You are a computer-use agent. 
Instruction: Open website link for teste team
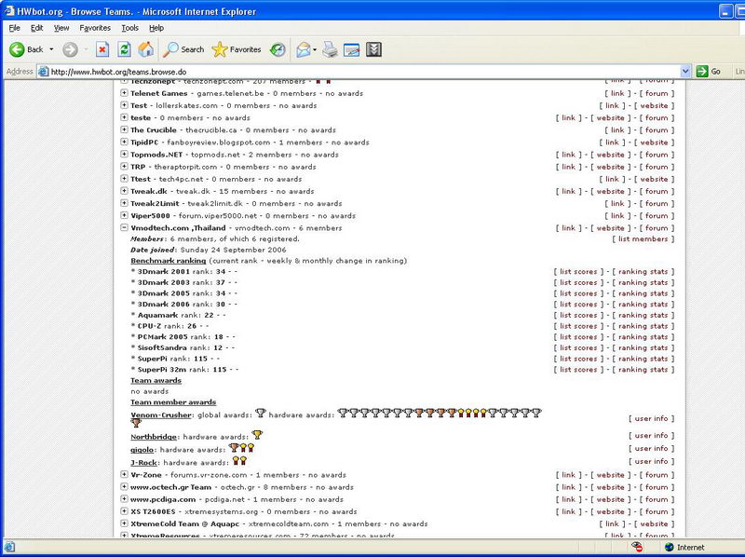point(610,118)
